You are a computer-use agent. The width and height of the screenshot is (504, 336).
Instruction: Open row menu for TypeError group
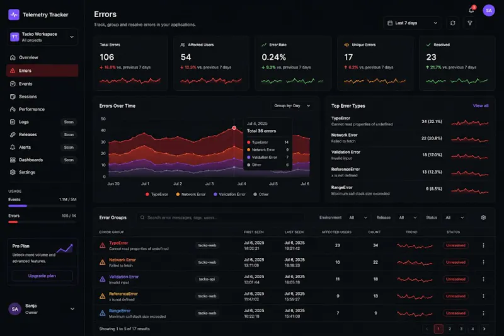click(483, 245)
